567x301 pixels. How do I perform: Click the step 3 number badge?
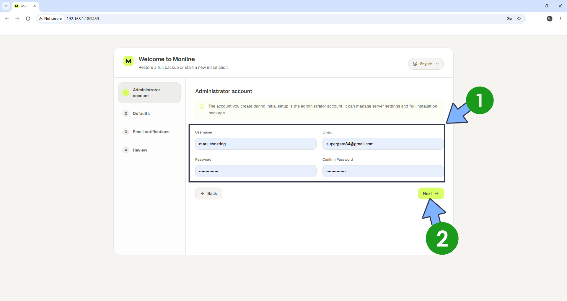coord(126,132)
